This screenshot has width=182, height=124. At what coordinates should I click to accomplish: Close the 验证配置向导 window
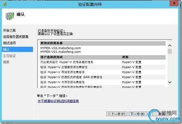point(174,3)
